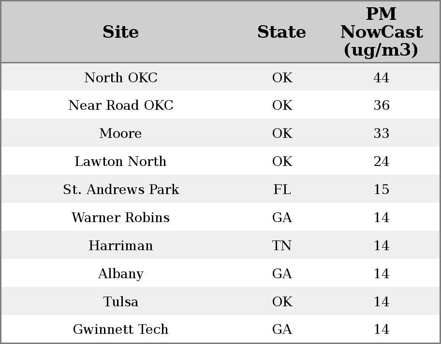Click the Site column header
Viewport: 441px width, 344px height.
click(121, 32)
